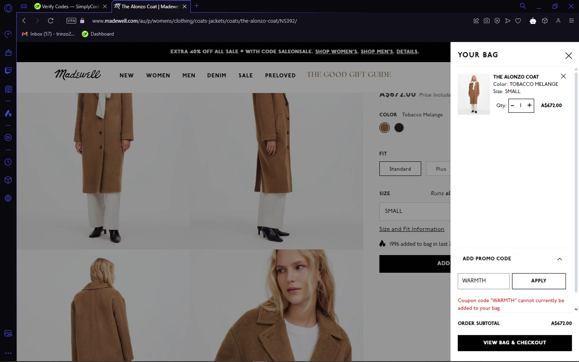Select the black color swatch
Screen dimensions: 579x362
(x=399, y=128)
